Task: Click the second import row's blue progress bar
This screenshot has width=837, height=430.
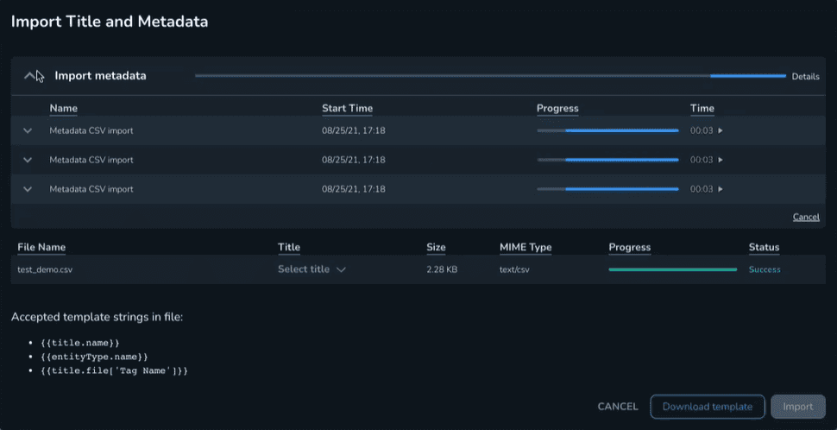Action: [x=607, y=160]
